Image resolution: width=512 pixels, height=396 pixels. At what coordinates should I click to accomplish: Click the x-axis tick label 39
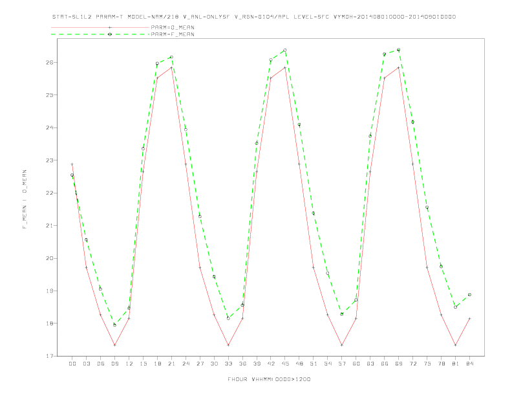coord(257,364)
